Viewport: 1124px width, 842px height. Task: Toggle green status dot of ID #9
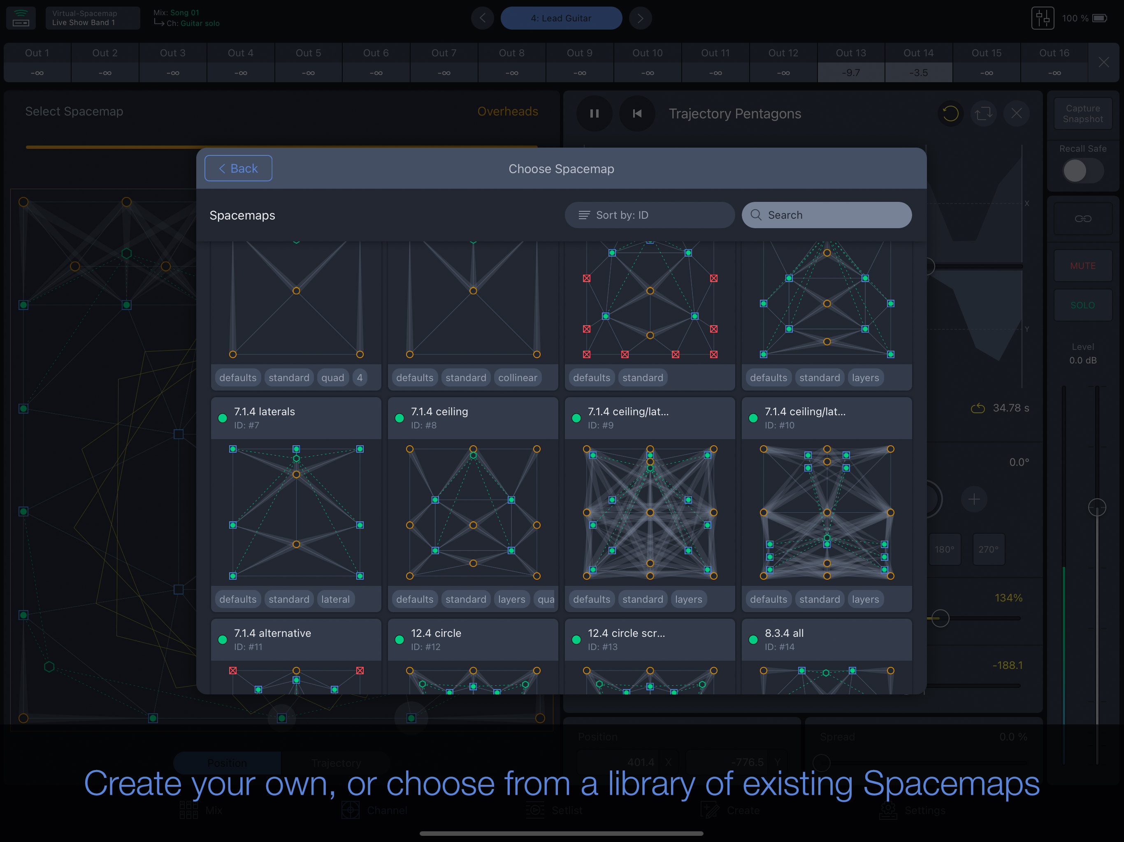[x=576, y=418]
